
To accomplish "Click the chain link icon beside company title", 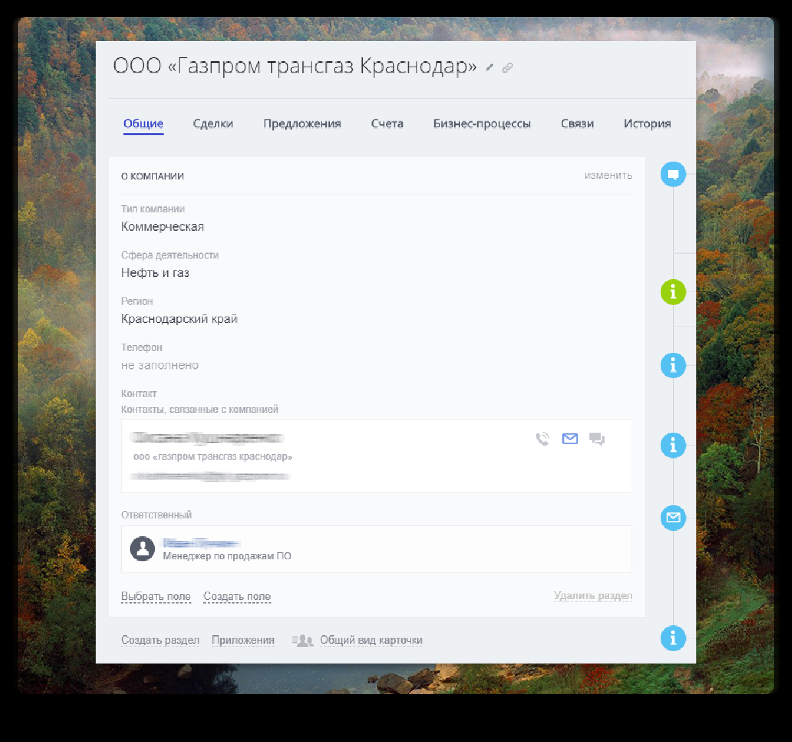I will [508, 67].
